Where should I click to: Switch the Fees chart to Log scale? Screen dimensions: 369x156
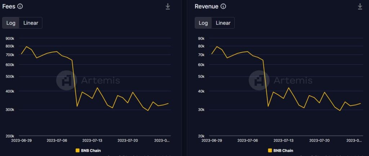11,23
